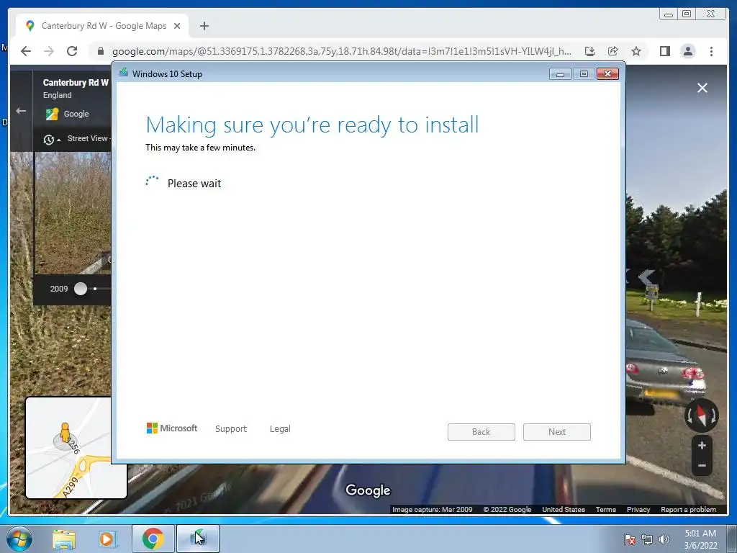The width and height of the screenshot is (737, 553).
Task: Install the Google Maps app from the address bar
Action: click(590, 51)
